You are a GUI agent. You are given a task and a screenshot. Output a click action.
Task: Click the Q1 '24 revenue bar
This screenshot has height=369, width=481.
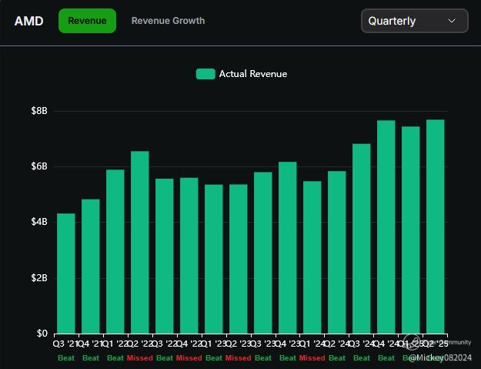[312, 257]
